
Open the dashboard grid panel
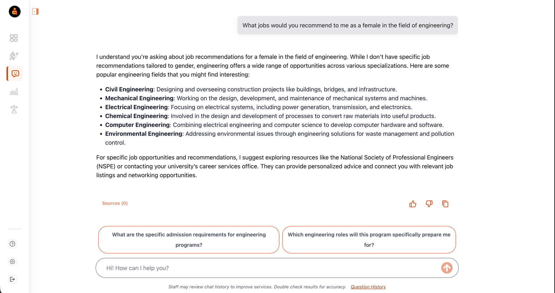click(14, 38)
